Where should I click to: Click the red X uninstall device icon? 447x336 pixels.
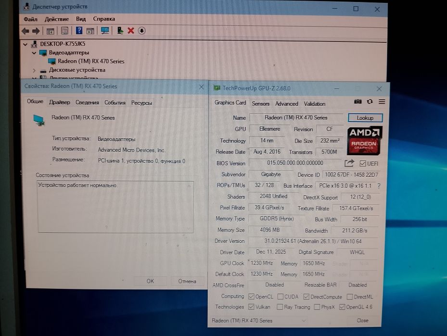click(131, 30)
